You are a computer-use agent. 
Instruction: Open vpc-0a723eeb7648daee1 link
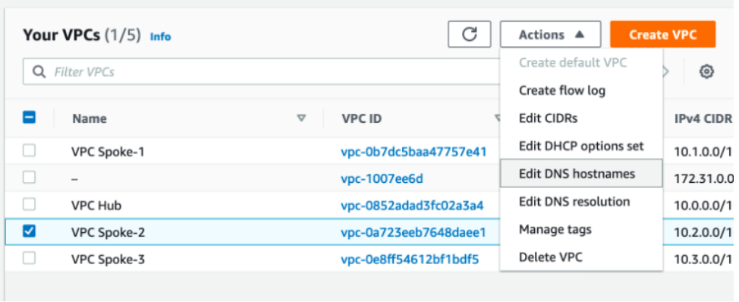coord(413,232)
